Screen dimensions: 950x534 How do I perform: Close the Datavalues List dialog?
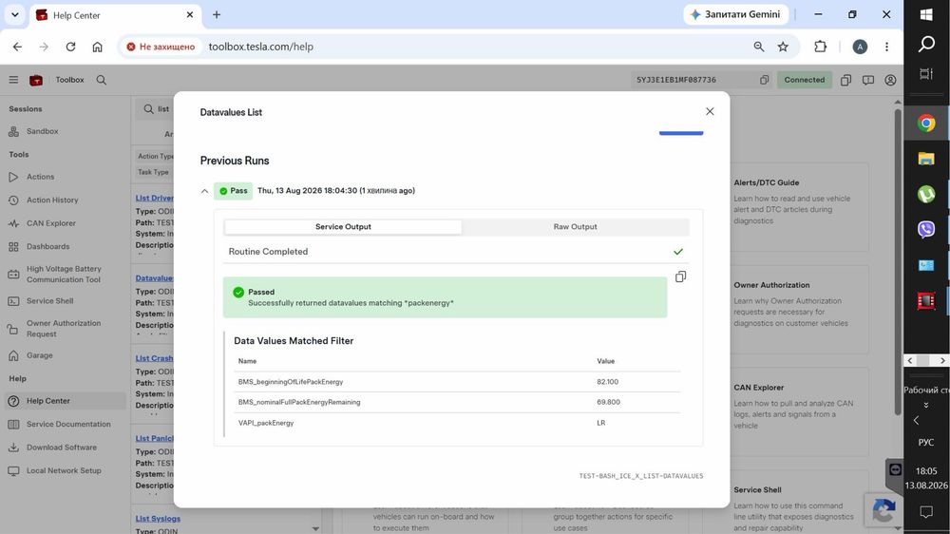click(710, 111)
